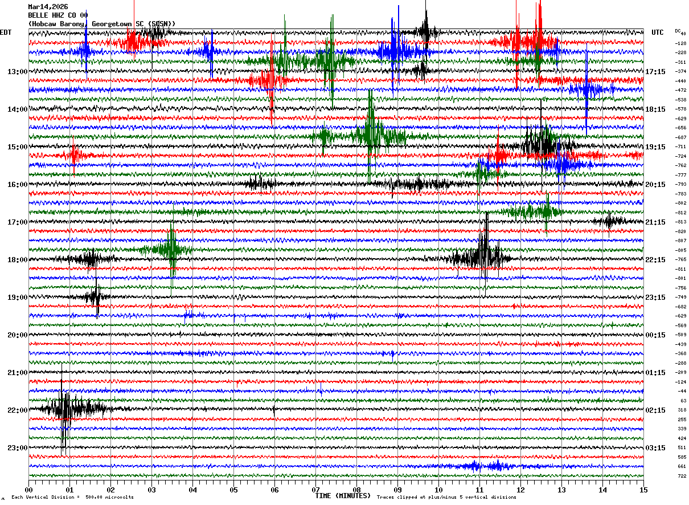689x505 pixels.
Task: Click the DC offset value -472
Action: pyautogui.click(x=680, y=90)
